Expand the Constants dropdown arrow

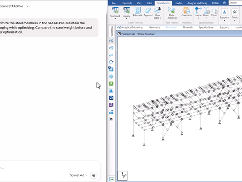187,18
